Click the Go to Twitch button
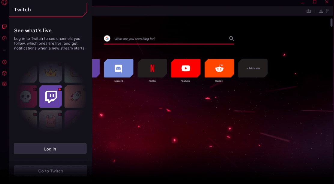334x184 pixels. tap(51, 171)
